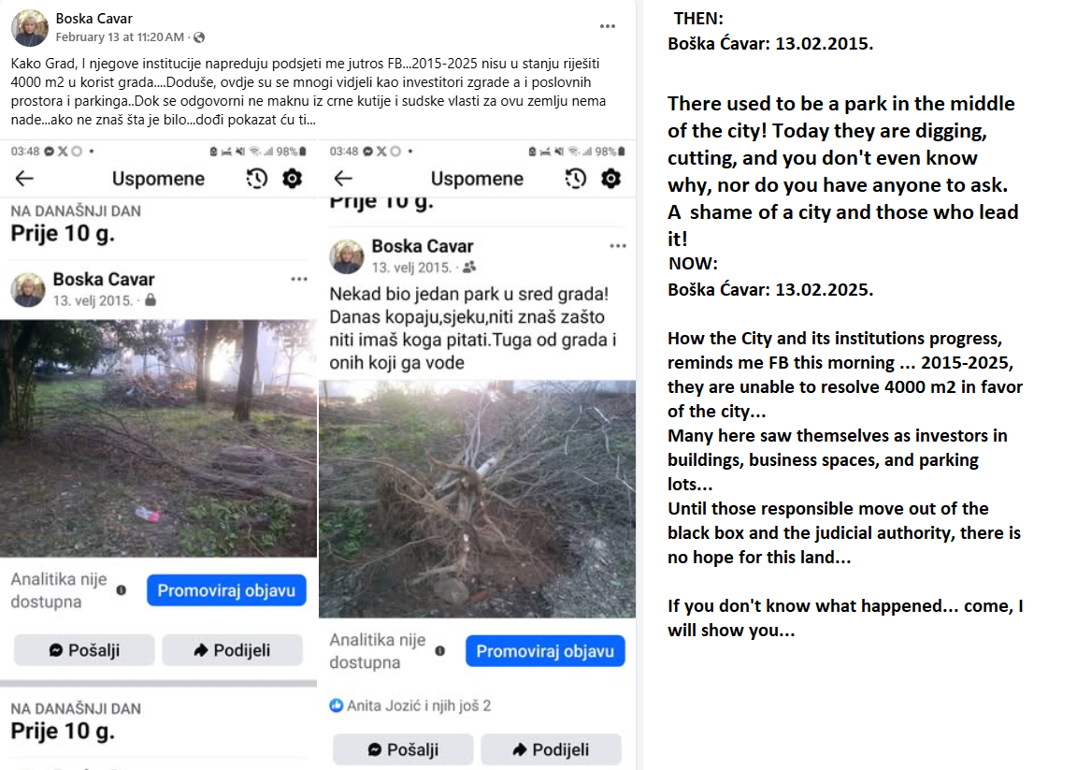This screenshot has width=1077, height=770.
Task: Open three-dot options on left 2015 memory post
Action: click(299, 279)
